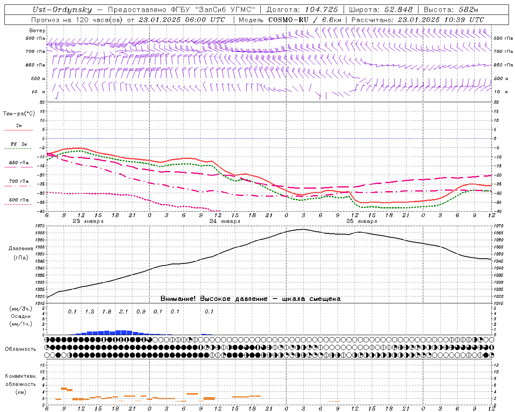This screenshot has height=412, width=515.
Task: Click the model name COSMO-RU / 6.6км
Action: (305, 20)
